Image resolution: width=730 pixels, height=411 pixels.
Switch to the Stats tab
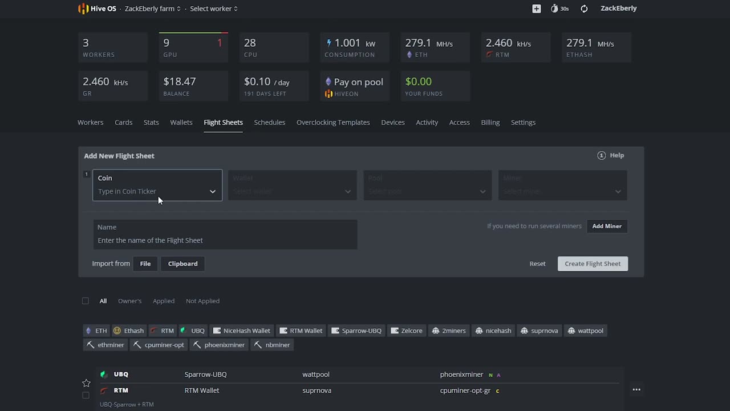coord(151,122)
